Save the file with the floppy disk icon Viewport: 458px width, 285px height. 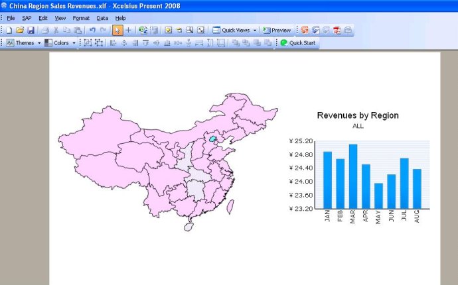(31, 30)
